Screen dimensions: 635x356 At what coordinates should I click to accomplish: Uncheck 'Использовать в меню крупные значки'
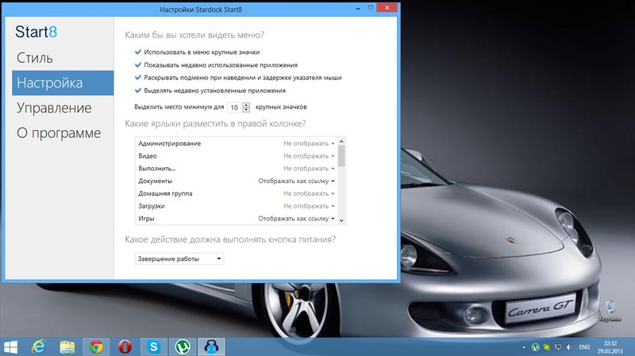click(138, 52)
